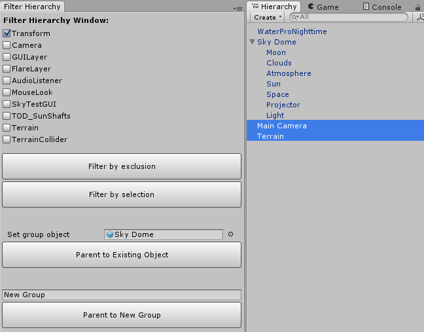Select Terrain row in the Hierarchy list
The height and width of the screenshot is (332, 424).
pos(335,136)
